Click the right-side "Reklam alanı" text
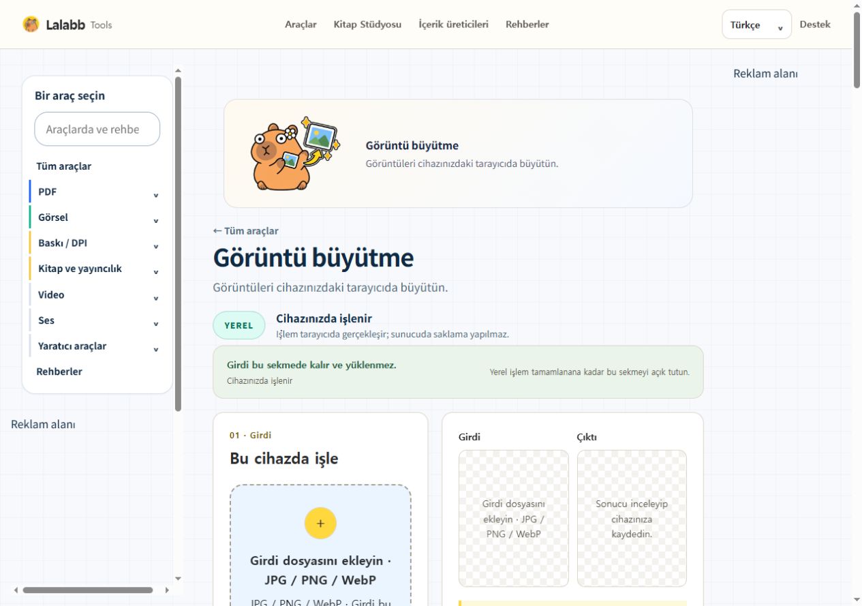Image resolution: width=862 pixels, height=606 pixels. click(x=765, y=74)
